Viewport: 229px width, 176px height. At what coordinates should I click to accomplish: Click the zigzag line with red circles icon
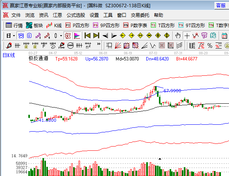(196, 36)
